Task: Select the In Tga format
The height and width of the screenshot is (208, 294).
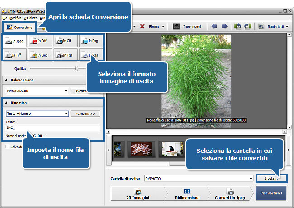Action: [x=66, y=55]
